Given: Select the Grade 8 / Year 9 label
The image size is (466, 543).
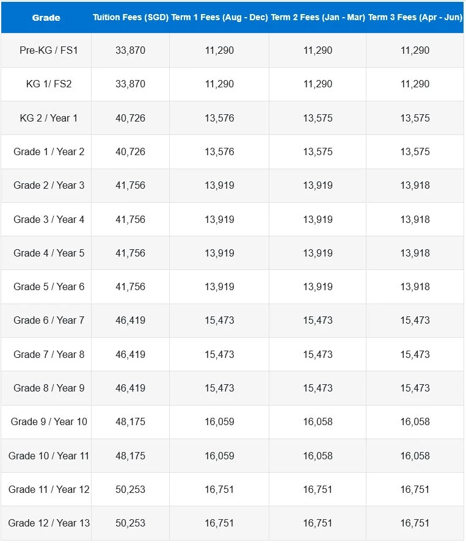Looking at the screenshot, I should pos(49,388).
